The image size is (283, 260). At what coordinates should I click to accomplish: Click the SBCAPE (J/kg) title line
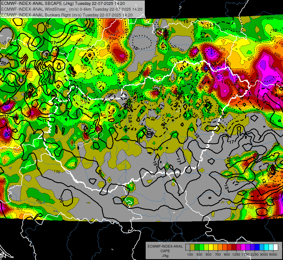[x=63, y=3]
